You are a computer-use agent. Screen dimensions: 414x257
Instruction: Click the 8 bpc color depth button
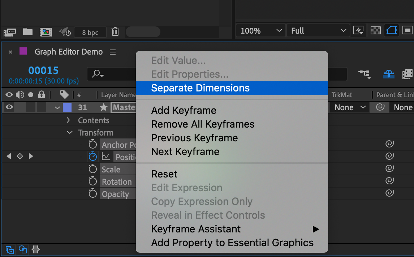pos(90,32)
